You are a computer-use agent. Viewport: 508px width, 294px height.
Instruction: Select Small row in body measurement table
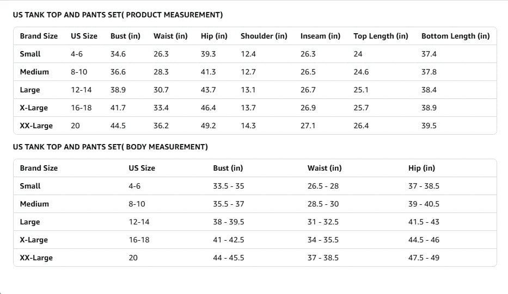coord(255,186)
